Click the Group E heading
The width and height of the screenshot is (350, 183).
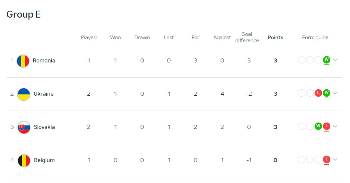pyautogui.click(x=24, y=14)
